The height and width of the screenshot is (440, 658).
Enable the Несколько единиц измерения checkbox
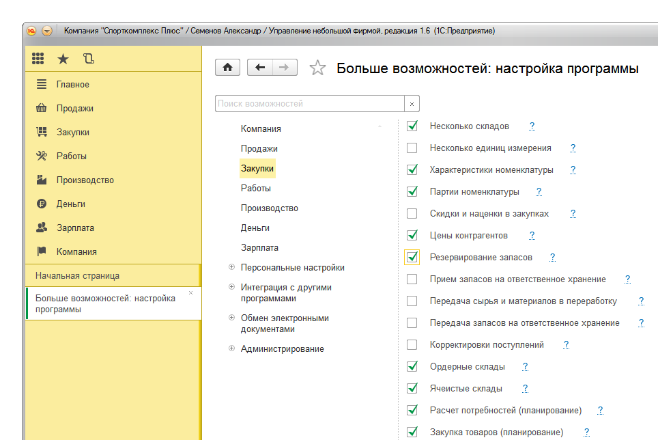pos(412,148)
